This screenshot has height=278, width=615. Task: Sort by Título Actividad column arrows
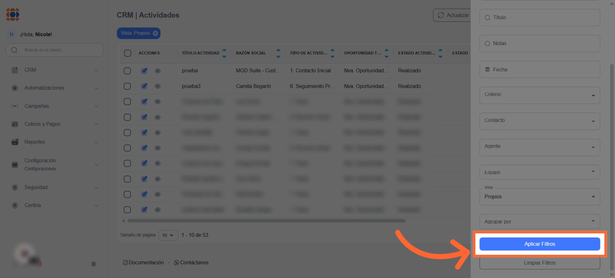pyautogui.click(x=224, y=53)
